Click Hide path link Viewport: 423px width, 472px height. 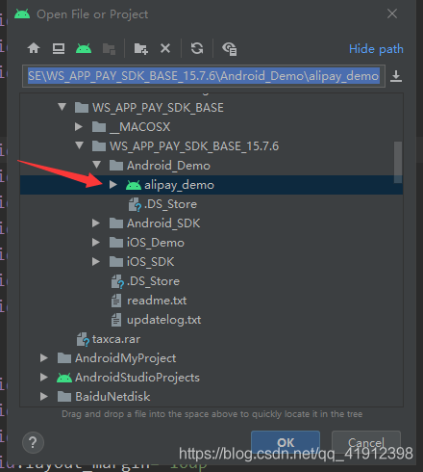coord(376,49)
